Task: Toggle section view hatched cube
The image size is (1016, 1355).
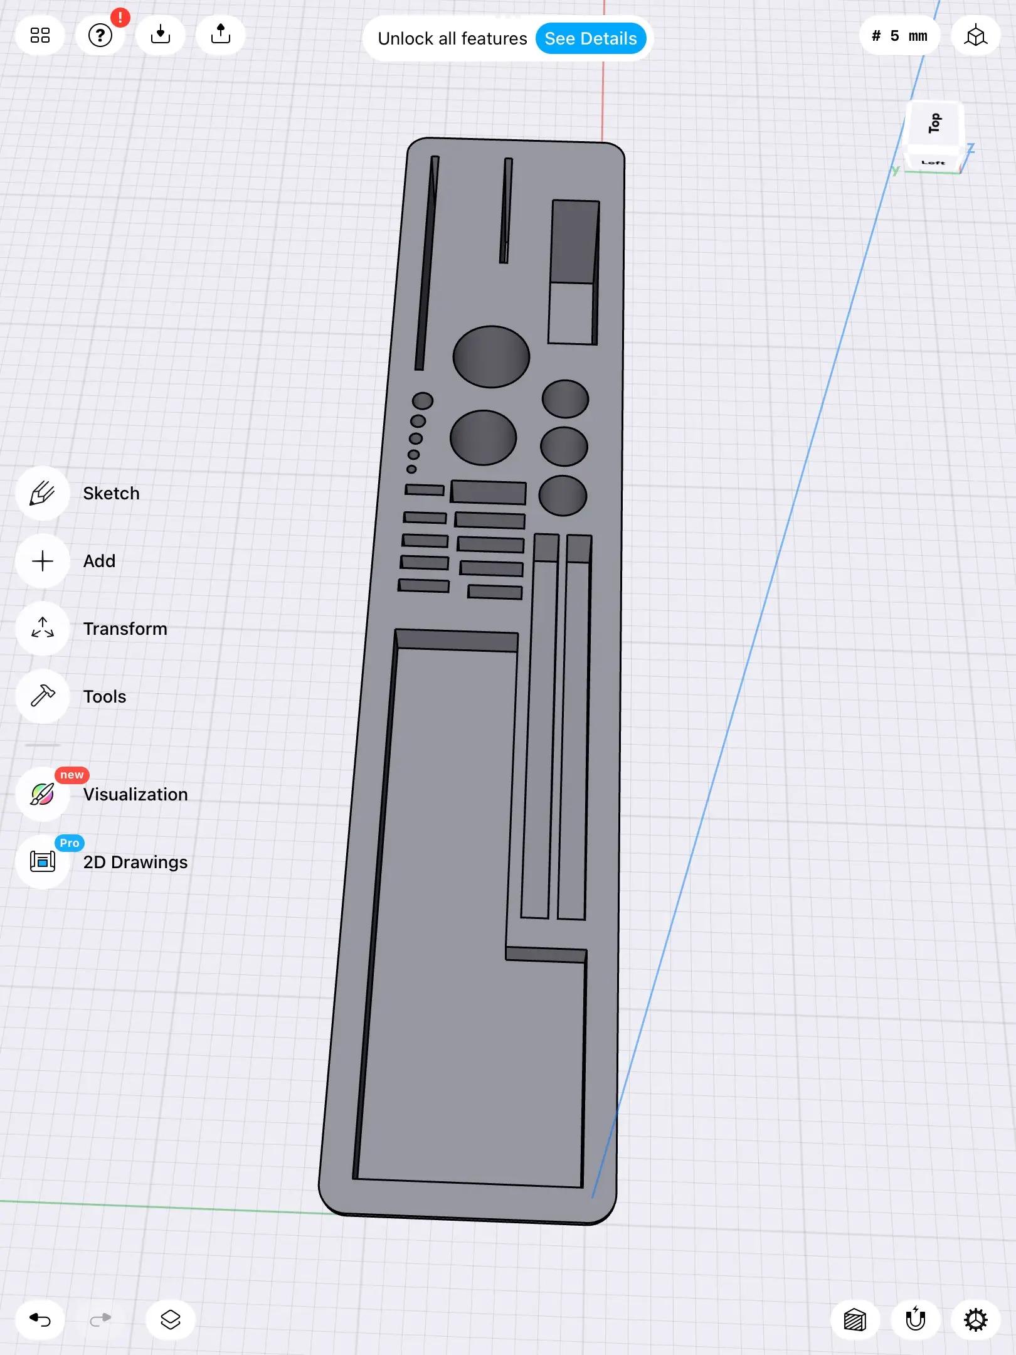Action: point(855,1320)
